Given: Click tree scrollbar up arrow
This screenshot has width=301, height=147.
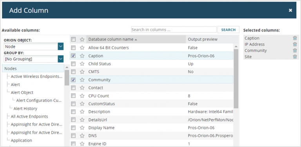Looking at the screenshot, I should (x=67, y=67).
